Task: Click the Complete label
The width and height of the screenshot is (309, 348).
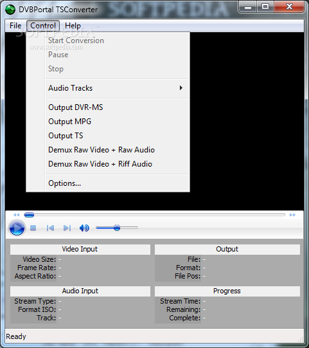Action: pyautogui.click(x=184, y=318)
